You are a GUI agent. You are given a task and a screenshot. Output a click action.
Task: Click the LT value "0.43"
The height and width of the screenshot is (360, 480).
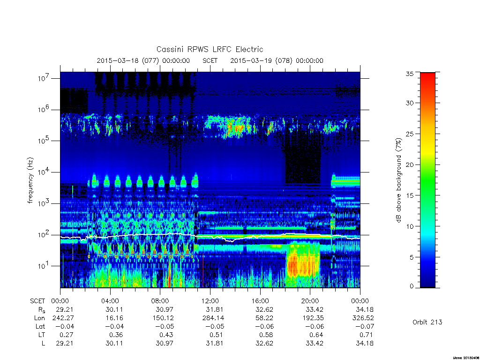point(166,335)
